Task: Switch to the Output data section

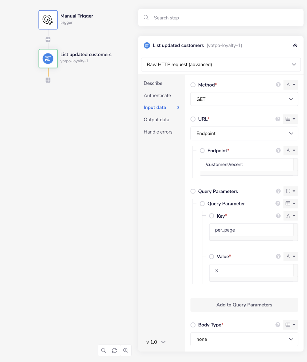Action: coord(156,120)
